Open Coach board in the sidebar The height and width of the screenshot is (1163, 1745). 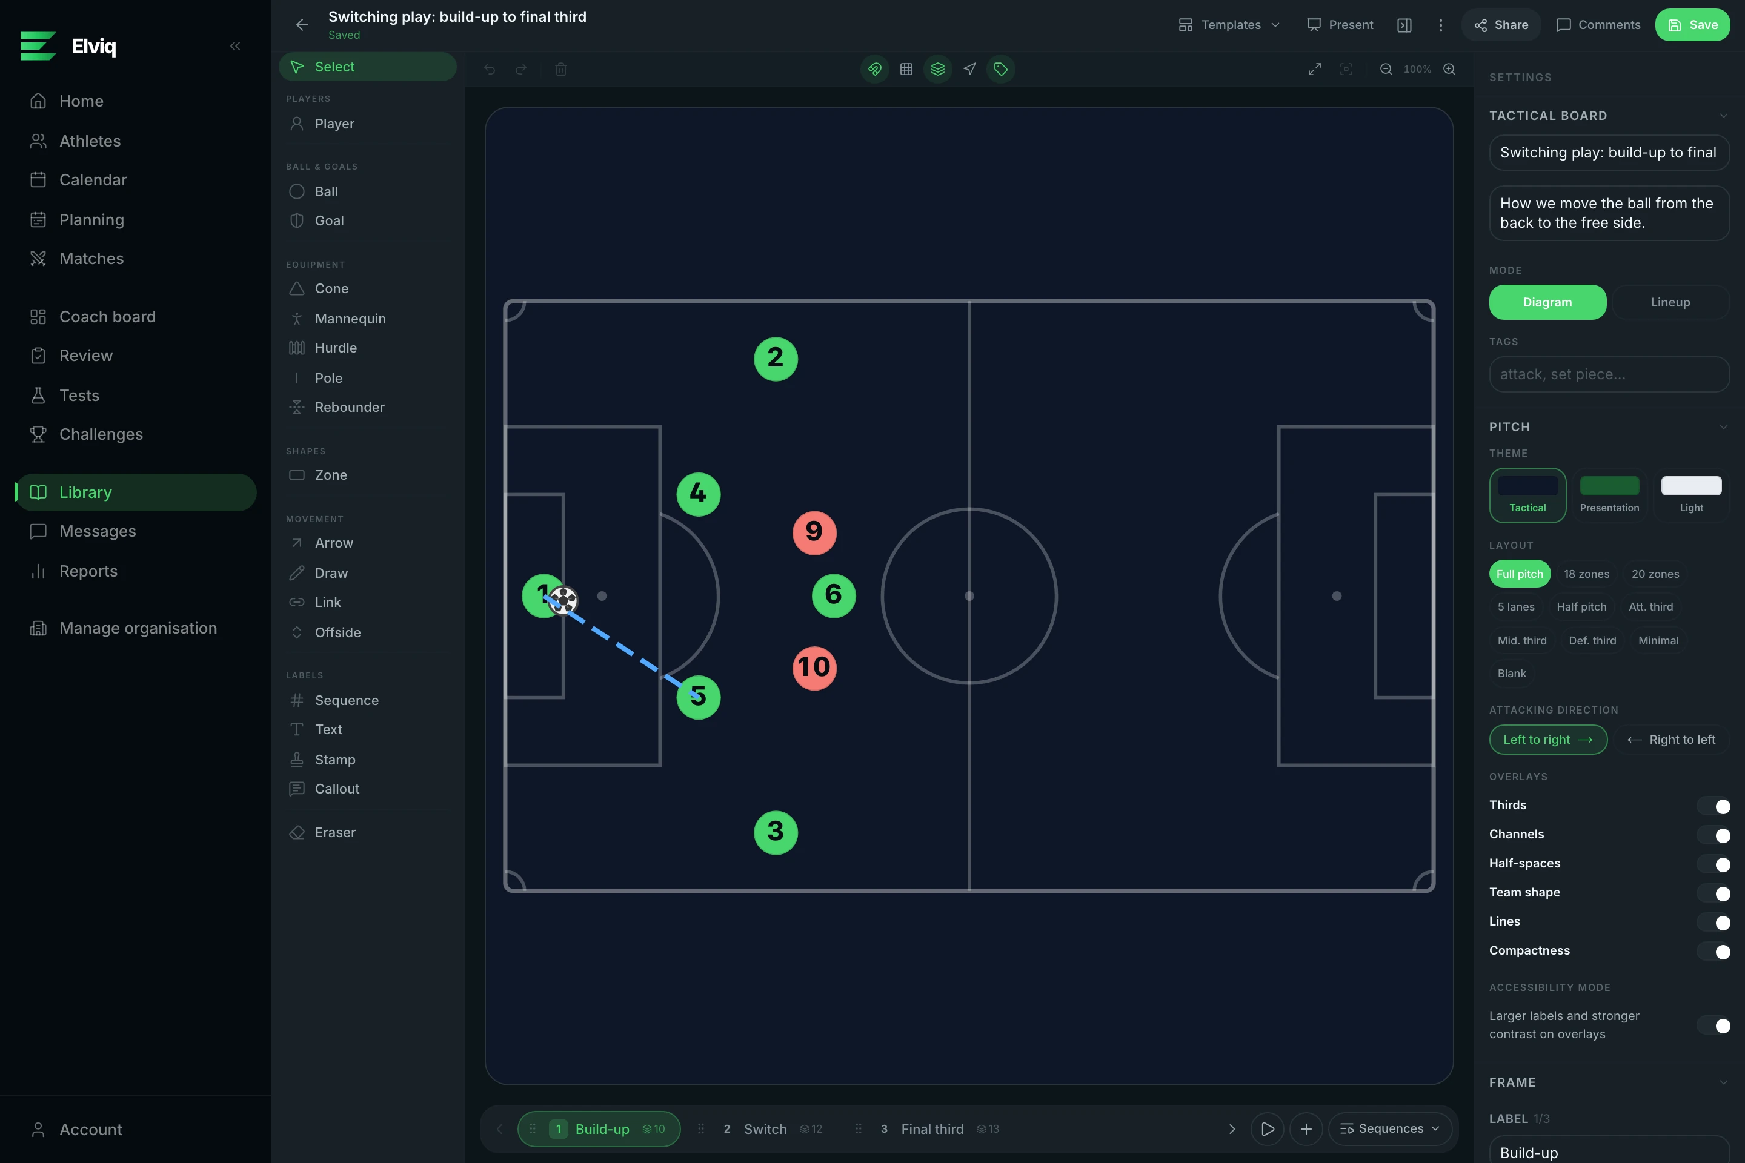pos(135,317)
